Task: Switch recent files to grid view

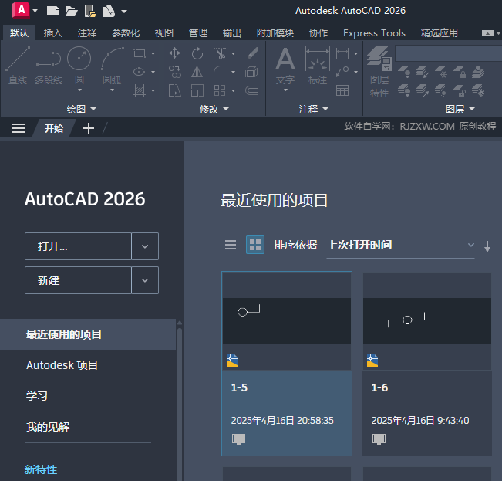Action: [255, 245]
